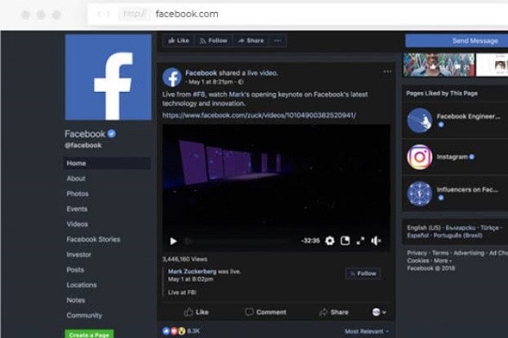The image size is (508, 338).
Task: Open Privacy footer link
Action: [x=417, y=253]
